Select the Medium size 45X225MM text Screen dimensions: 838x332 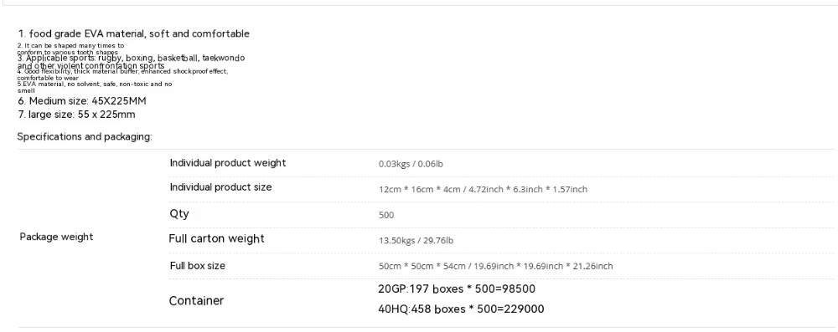click(82, 101)
